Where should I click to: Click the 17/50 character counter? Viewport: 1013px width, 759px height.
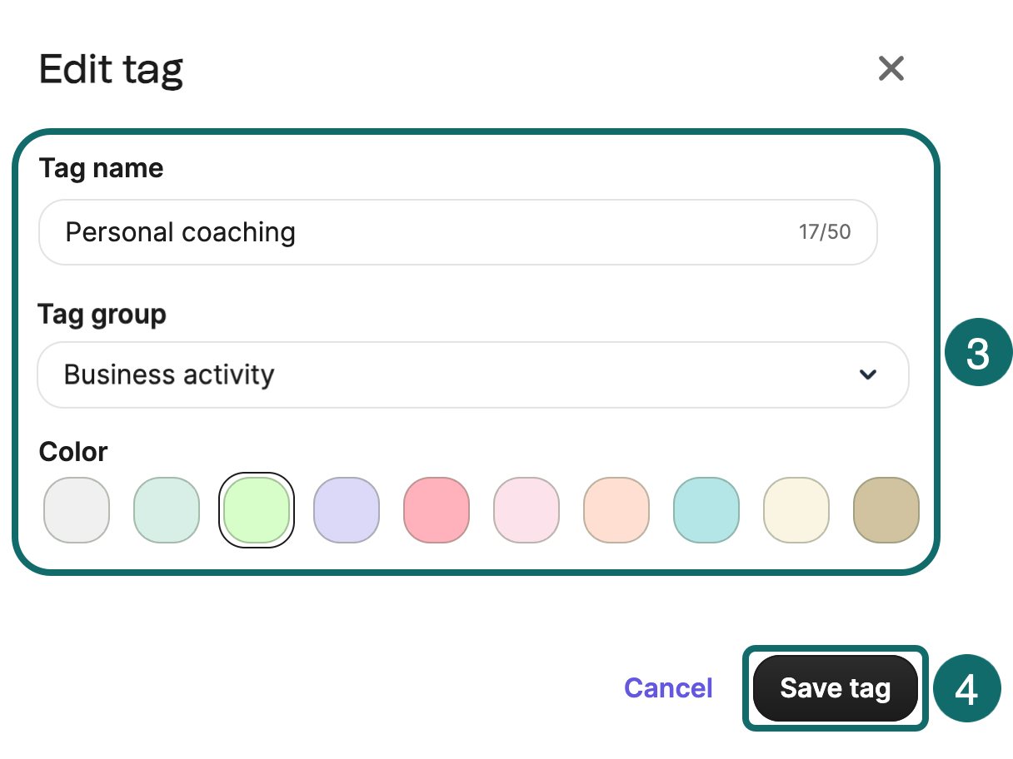(825, 231)
